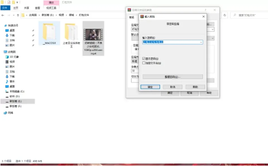Click Cancel (取消) in the password dialog
Image resolution: width=268 pixels, height=166 pixels.
pos(173,87)
